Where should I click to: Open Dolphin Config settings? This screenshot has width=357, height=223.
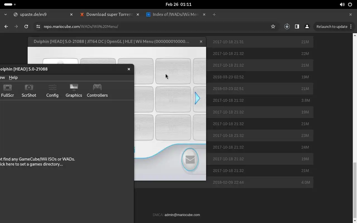pos(52,91)
